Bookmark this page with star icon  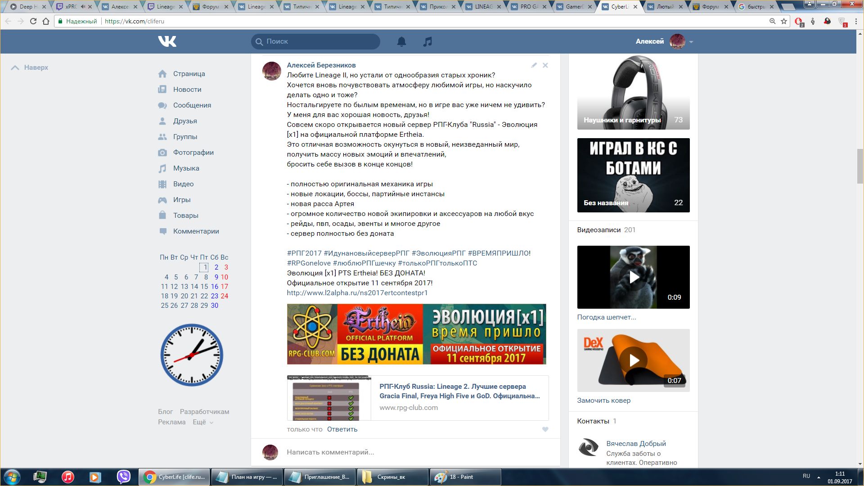tap(784, 21)
